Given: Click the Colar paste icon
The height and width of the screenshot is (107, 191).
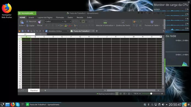Looking at the screenshot, I should click(x=22, y=22).
